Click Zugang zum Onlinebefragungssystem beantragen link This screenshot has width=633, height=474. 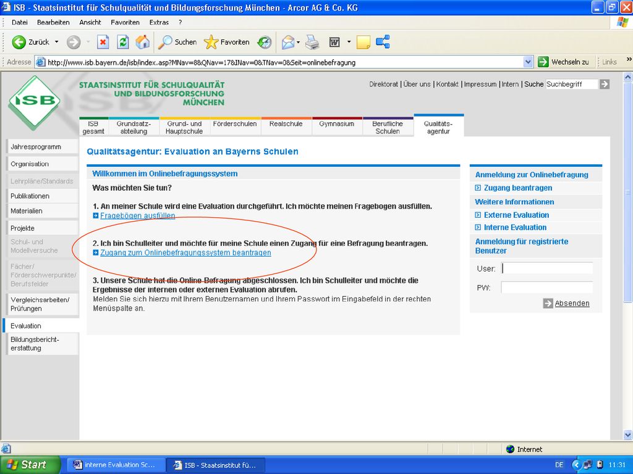pyautogui.click(x=185, y=252)
